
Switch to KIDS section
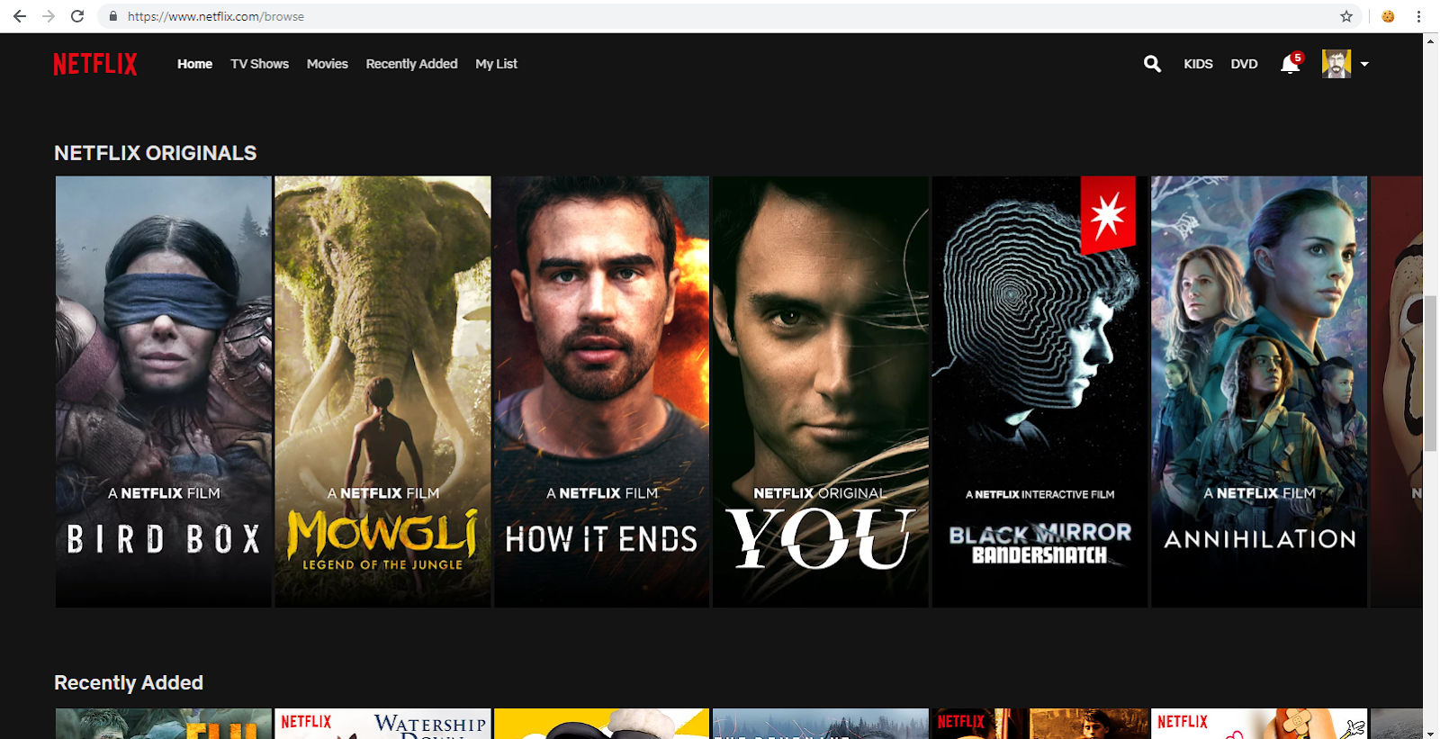(x=1198, y=64)
